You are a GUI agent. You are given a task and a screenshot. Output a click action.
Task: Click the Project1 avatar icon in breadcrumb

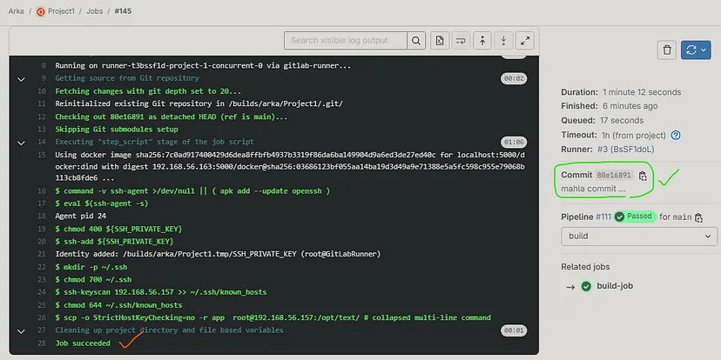(40, 11)
